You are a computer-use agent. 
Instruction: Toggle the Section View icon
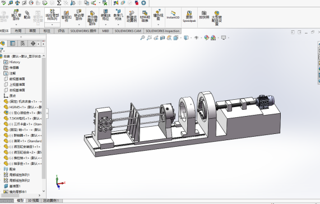click(x=163, y=38)
